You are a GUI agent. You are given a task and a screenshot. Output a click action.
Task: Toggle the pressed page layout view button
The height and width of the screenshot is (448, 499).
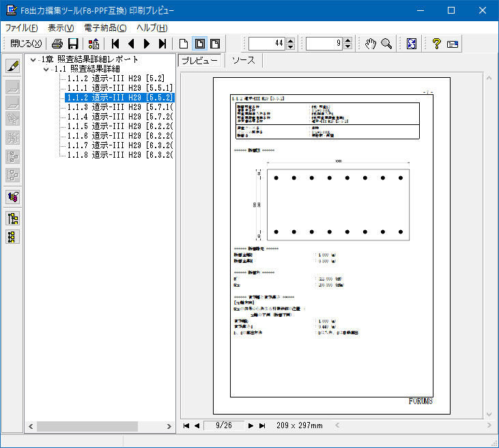click(x=199, y=44)
